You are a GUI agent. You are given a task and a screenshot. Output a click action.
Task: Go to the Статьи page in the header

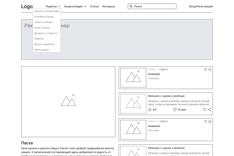(94, 6)
